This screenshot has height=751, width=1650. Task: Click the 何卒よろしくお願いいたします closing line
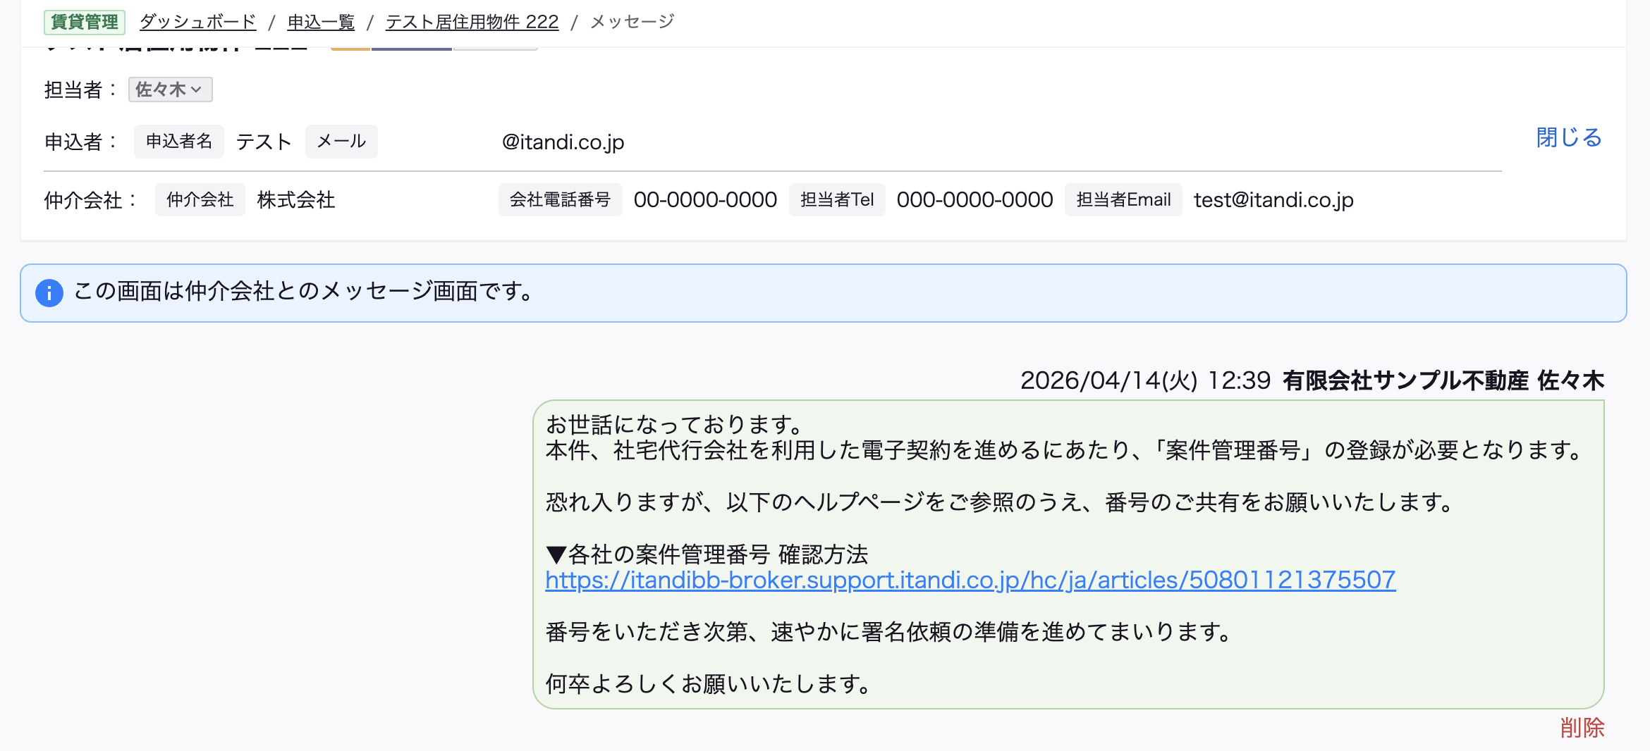click(x=709, y=683)
